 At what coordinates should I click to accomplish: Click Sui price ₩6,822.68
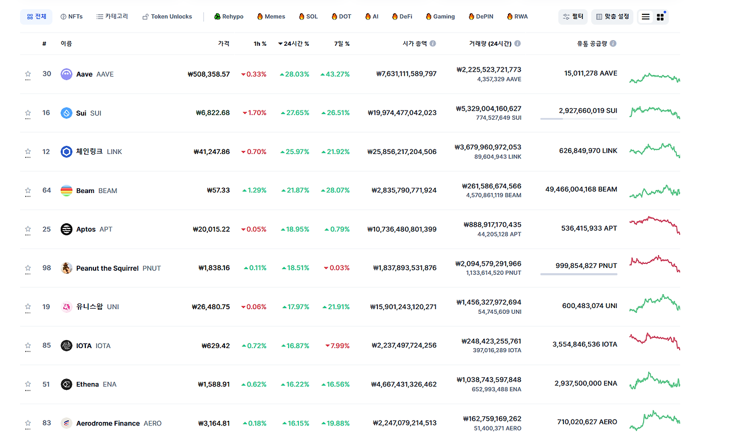point(212,113)
